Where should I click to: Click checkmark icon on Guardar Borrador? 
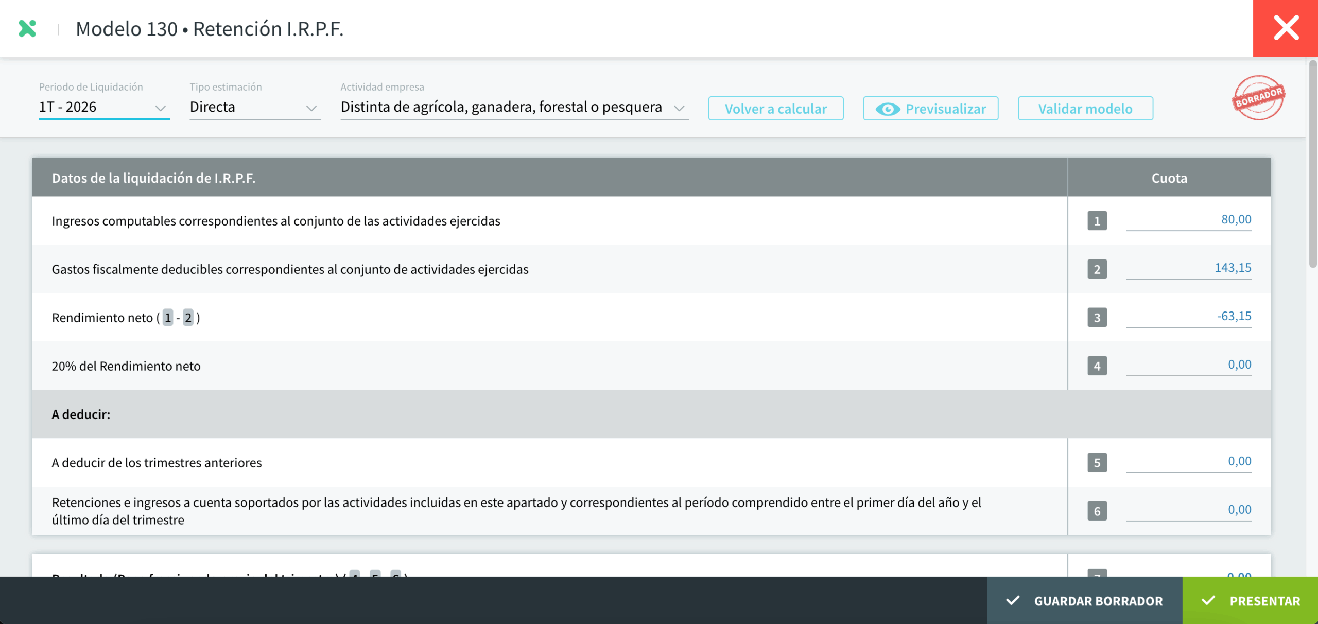(x=1013, y=601)
